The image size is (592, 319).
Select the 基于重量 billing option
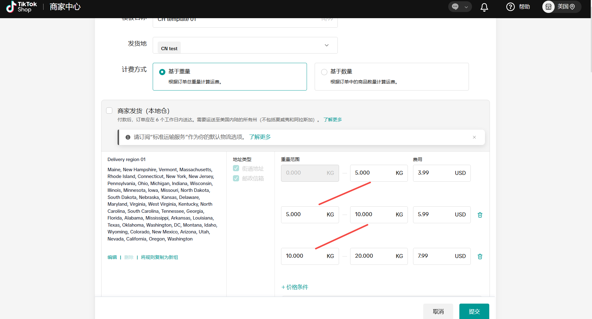[x=162, y=72]
